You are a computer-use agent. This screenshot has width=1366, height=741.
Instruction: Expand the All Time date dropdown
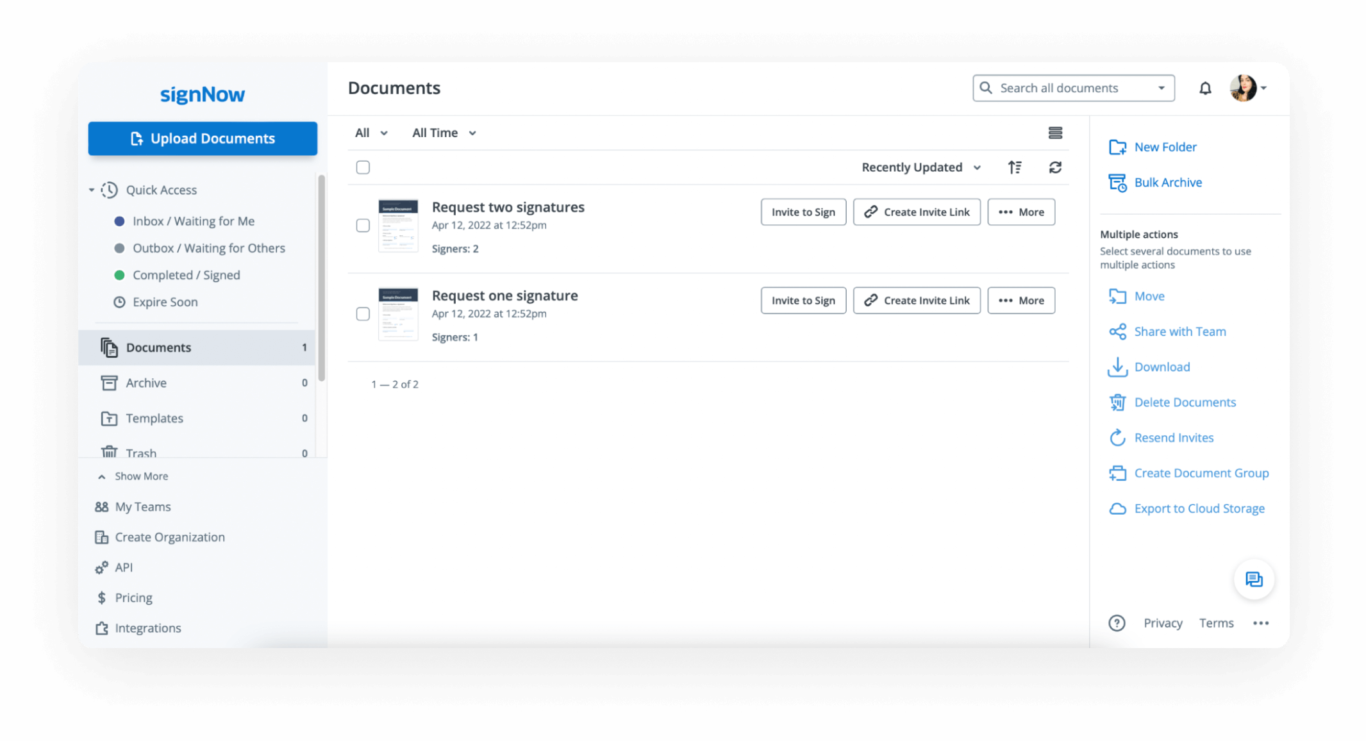point(444,133)
